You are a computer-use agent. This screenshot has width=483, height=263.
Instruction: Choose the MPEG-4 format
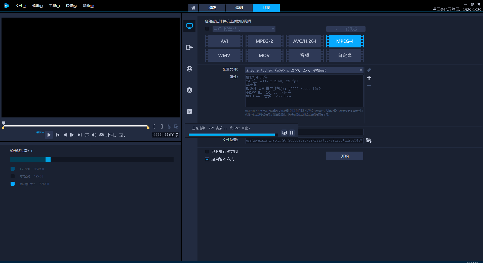click(345, 41)
